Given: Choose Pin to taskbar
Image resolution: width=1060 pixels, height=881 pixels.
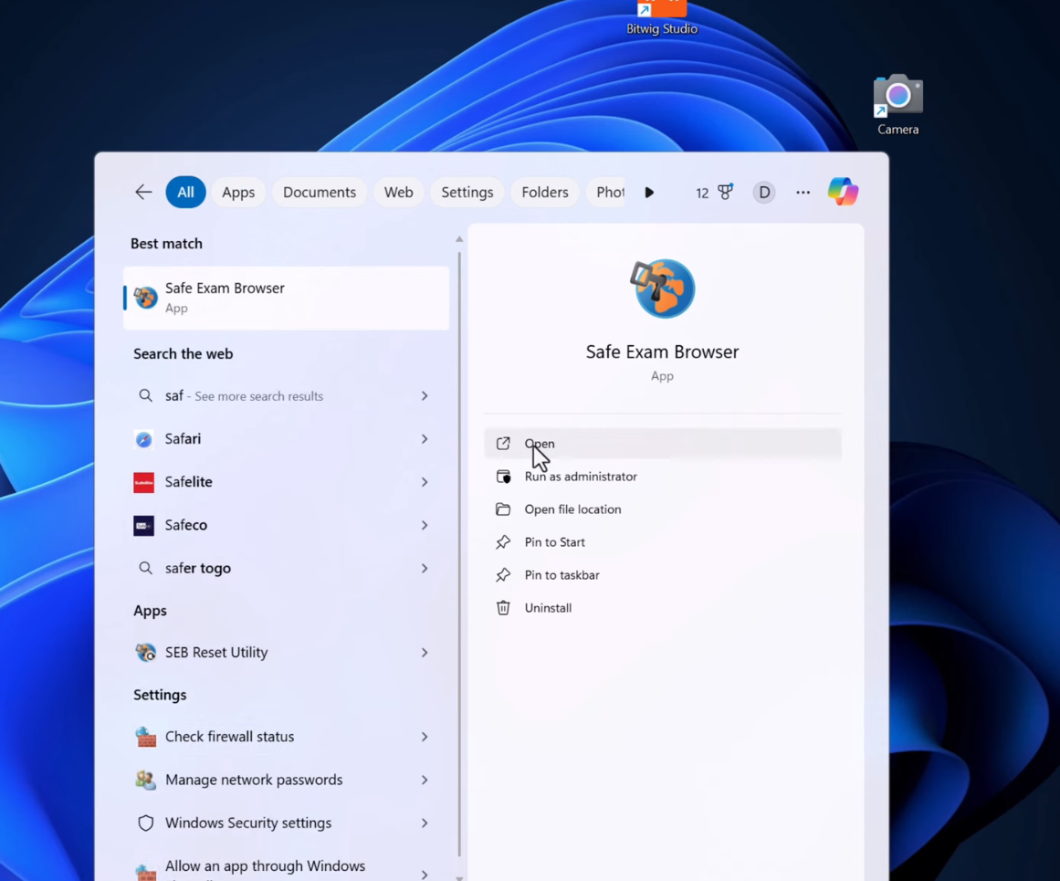Looking at the screenshot, I should tap(663, 575).
